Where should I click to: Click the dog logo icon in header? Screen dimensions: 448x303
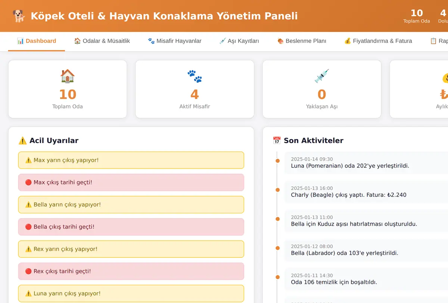[18, 16]
